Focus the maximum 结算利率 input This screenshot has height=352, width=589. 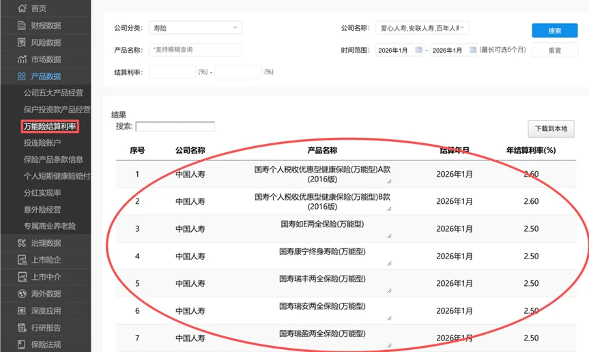point(238,72)
